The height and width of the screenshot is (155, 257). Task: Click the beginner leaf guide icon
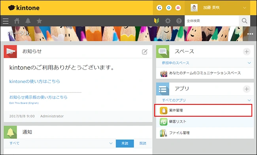(157, 21)
